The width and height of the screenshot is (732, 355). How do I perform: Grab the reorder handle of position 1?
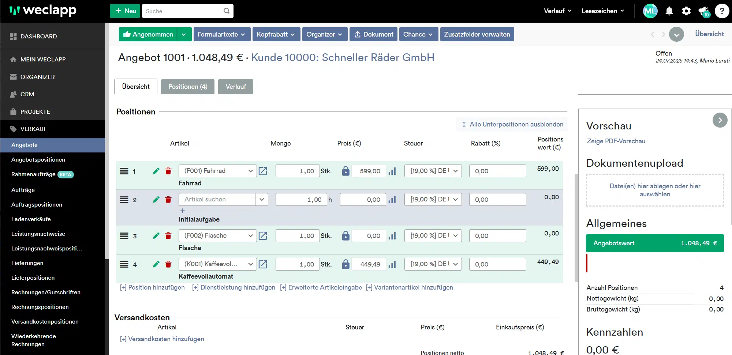(x=124, y=171)
